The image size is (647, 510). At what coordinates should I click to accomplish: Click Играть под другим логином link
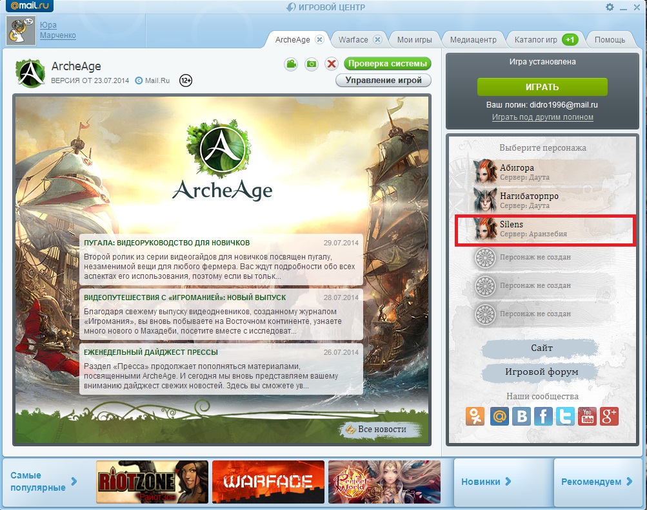click(542, 117)
